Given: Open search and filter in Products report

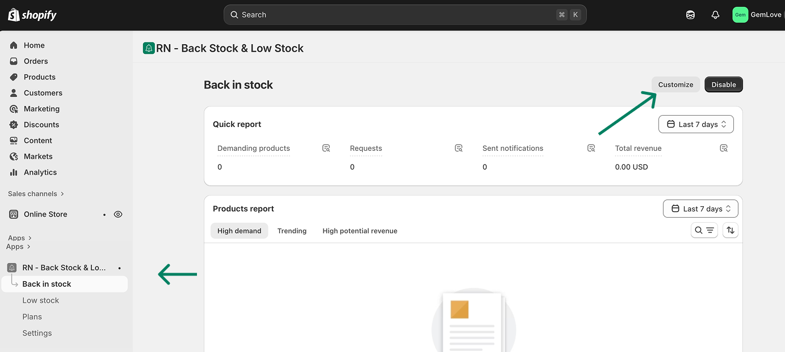Looking at the screenshot, I should (704, 230).
